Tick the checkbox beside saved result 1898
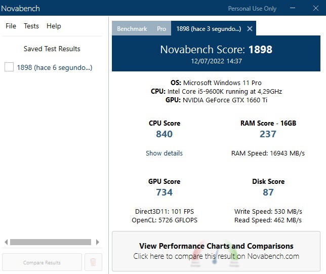Screen dimensions: 326x274 [9, 67]
